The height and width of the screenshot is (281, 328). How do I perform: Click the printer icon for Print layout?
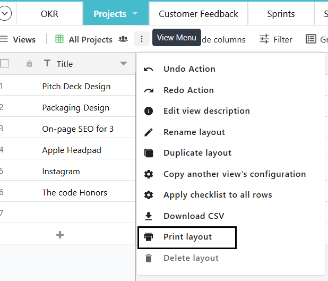(149, 237)
